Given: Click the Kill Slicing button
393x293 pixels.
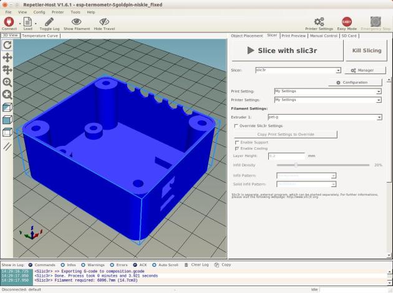Looking at the screenshot, I should coord(367,50).
